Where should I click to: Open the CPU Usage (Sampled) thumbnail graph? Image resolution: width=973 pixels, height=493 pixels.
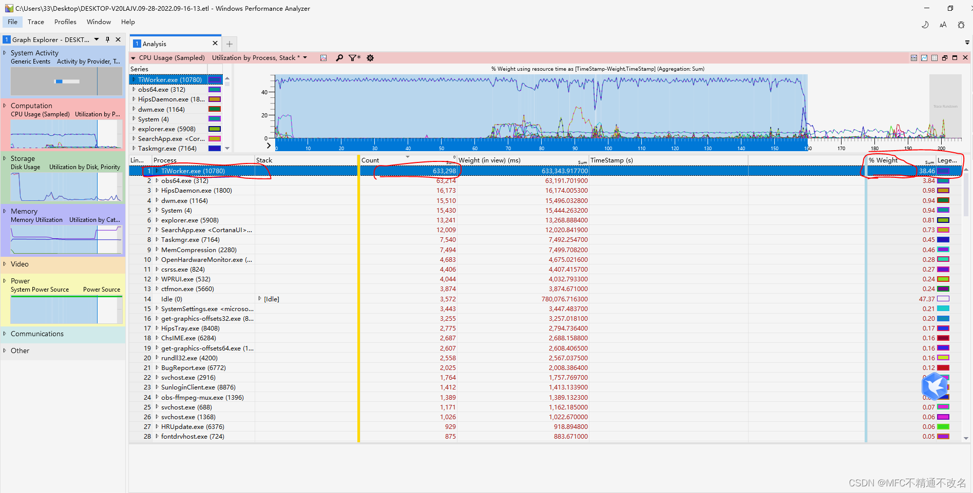coord(66,134)
